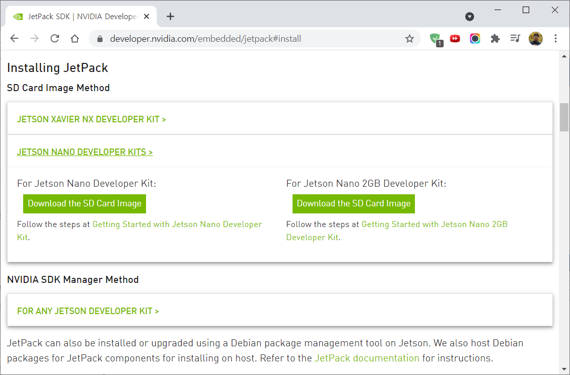
Task: Open the green shield extension
Action: coord(435,39)
